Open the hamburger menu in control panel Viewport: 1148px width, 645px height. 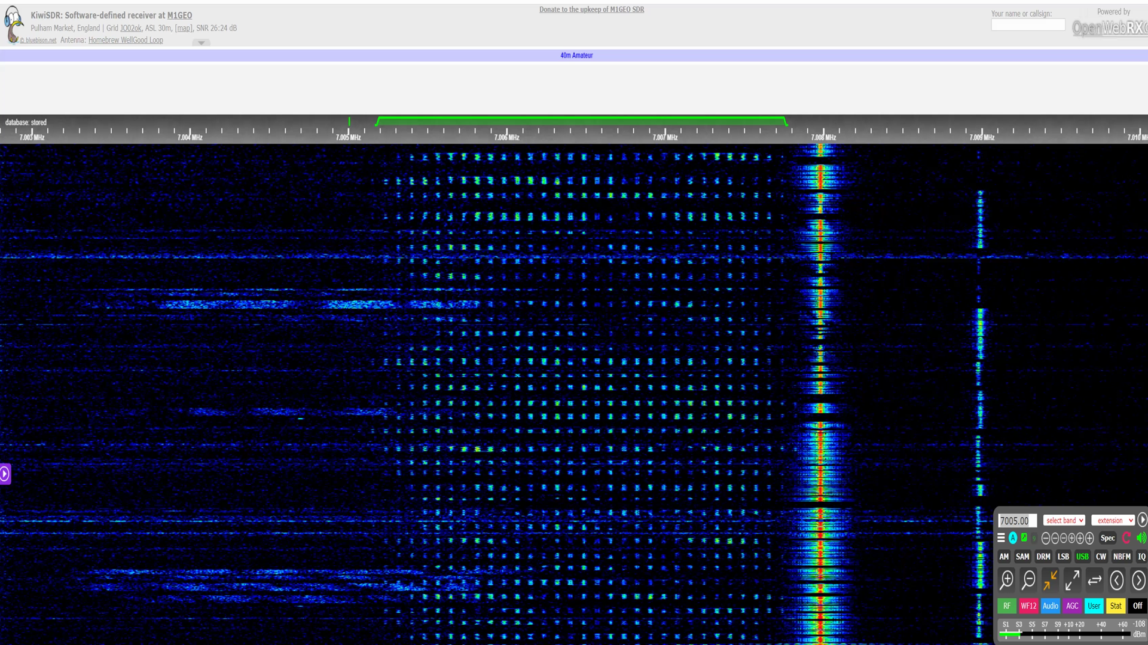(x=1001, y=538)
